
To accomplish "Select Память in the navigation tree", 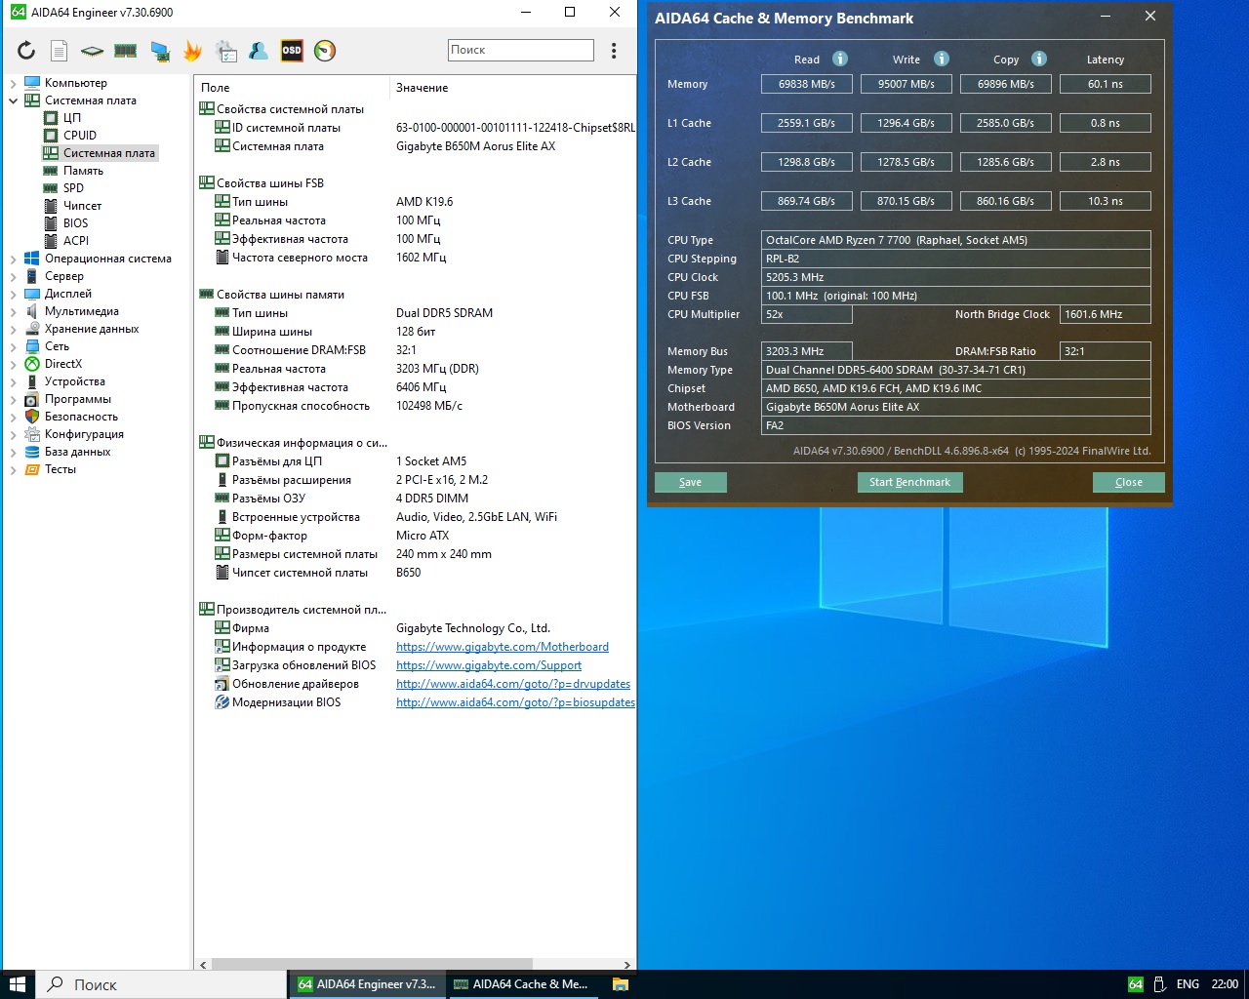I will pyautogui.click(x=83, y=171).
